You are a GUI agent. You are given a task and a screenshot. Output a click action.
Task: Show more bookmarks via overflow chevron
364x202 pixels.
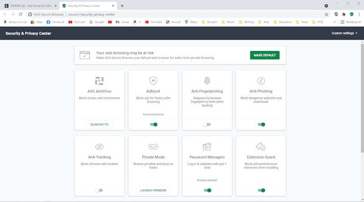pyautogui.click(x=334, y=22)
